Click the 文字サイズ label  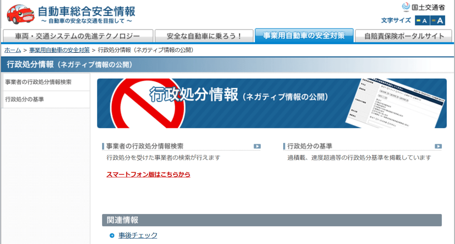click(396, 21)
